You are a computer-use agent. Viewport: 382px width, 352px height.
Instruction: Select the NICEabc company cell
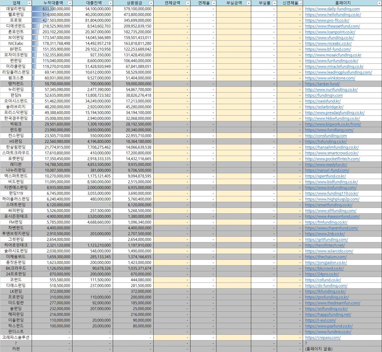coord(16,44)
